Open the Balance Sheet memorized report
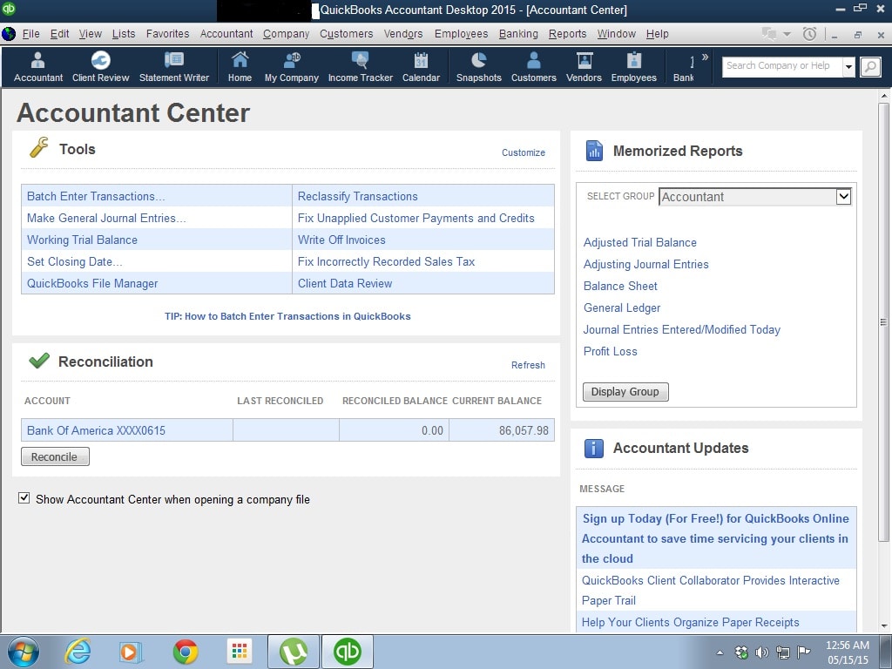892x669 pixels. [x=620, y=286]
